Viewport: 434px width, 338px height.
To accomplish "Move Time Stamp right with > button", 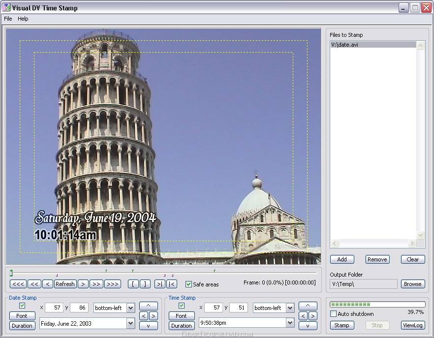I will pyautogui.click(x=313, y=315).
